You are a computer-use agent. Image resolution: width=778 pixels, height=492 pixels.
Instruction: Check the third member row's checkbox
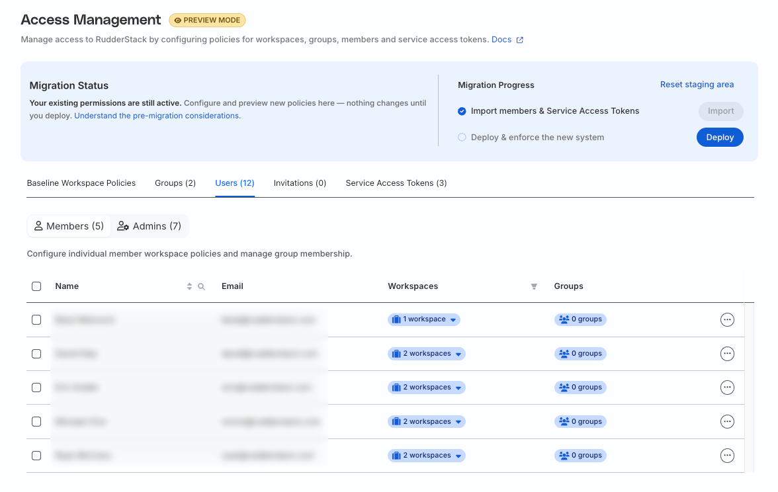pos(36,388)
